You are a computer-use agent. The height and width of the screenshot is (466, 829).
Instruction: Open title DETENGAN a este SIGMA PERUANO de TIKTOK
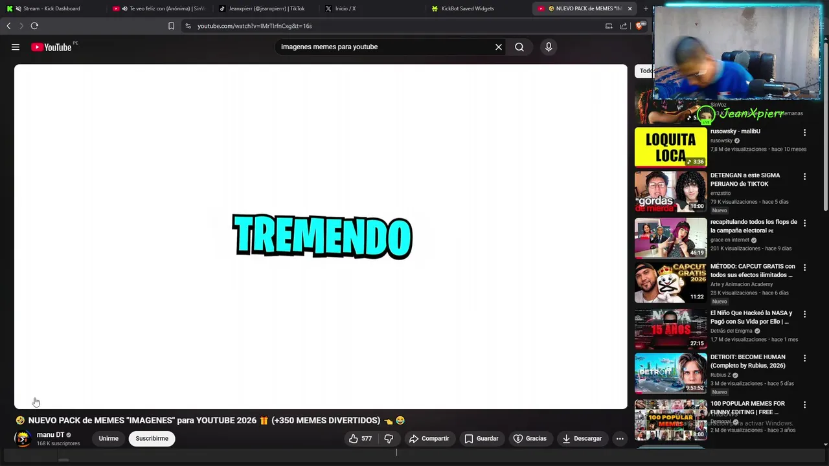coord(745,179)
